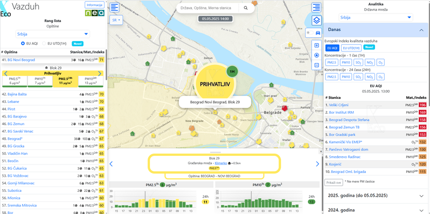The width and height of the screenshot is (430, 214).
Task: Zoom out the map with minus icon
Action: click(x=316, y=65)
